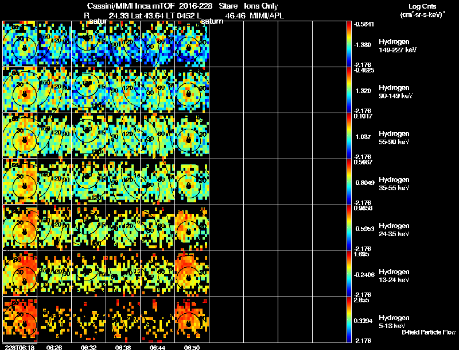
Task: Select the '1.320' color scale value
Action: (x=363, y=91)
